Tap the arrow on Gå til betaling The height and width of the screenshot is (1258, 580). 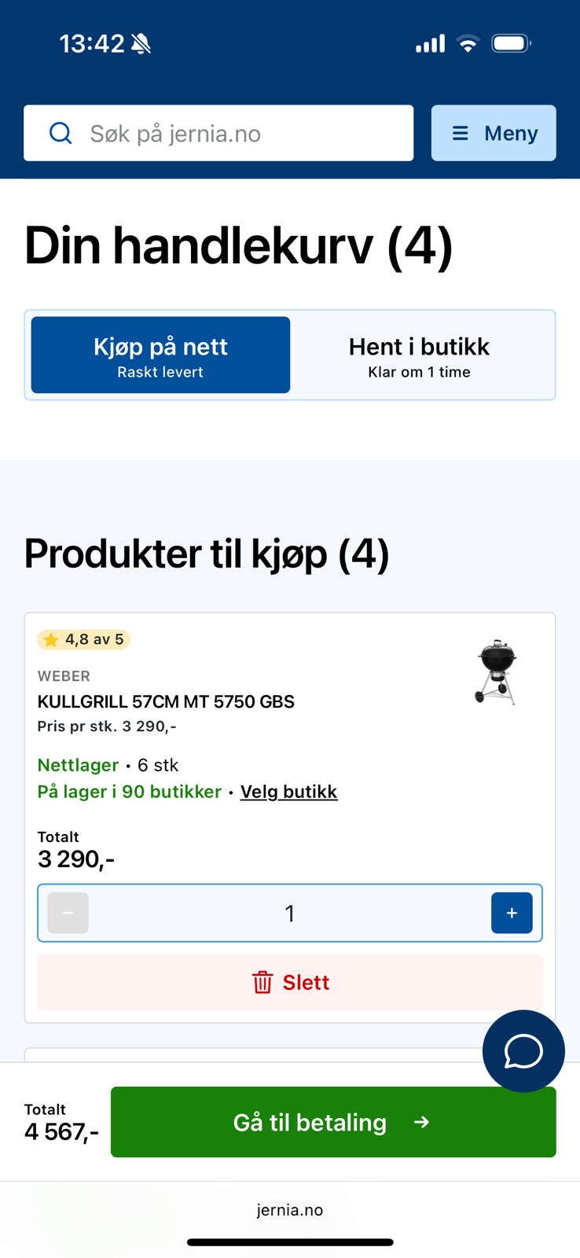pyautogui.click(x=422, y=1122)
